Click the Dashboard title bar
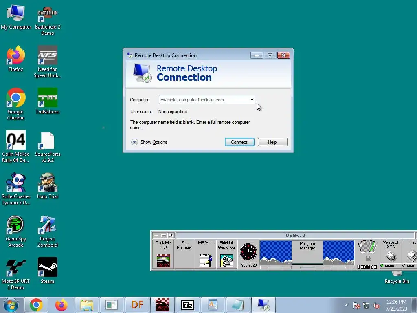This screenshot has height=313, width=417. click(295, 236)
